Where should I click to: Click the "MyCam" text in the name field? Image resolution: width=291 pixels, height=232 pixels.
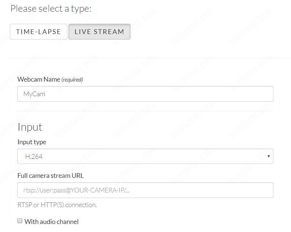pos(34,94)
